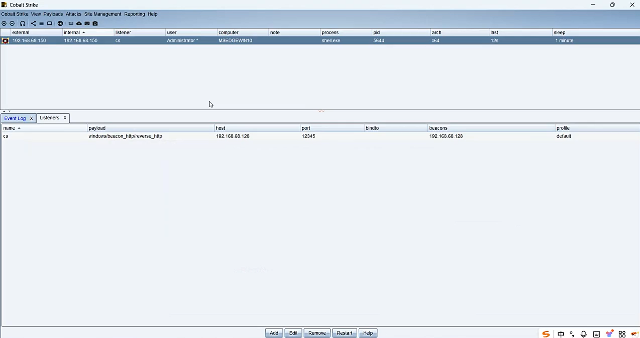Open keystrokes keyboard icon
640x338 pixels.
click(x=87, y=23)
